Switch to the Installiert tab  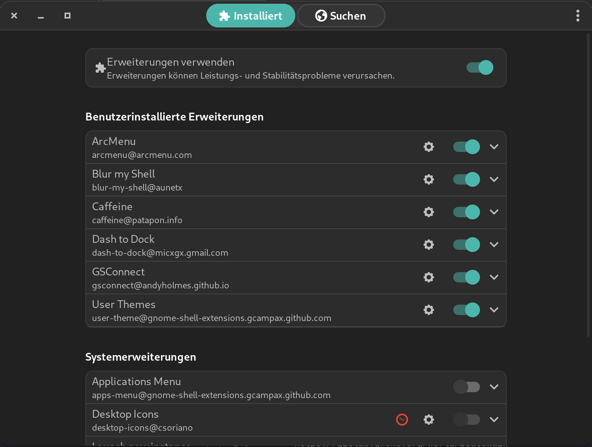coord(251,16)
